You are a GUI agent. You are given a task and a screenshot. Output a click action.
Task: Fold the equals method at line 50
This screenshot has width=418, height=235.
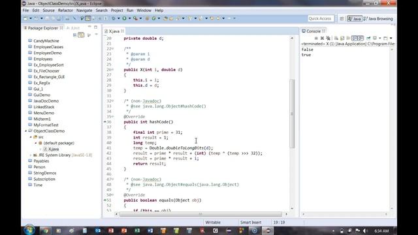(112, 195)
